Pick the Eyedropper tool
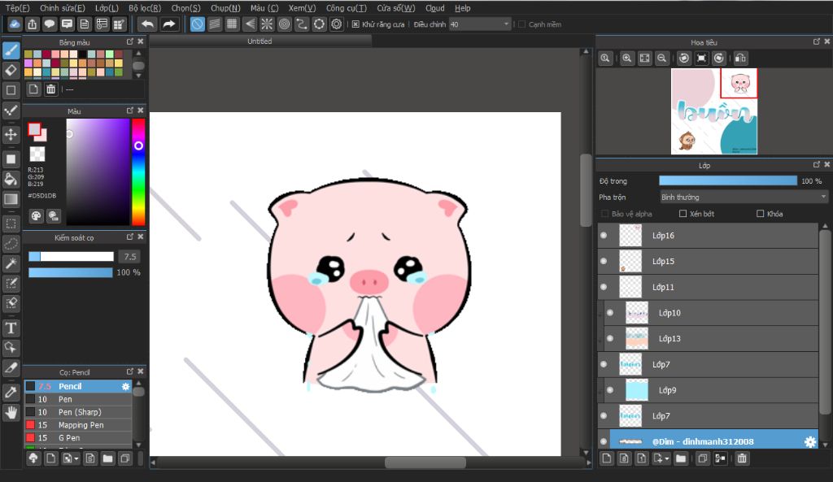This screenshot has width=833, height=482. 11,393
